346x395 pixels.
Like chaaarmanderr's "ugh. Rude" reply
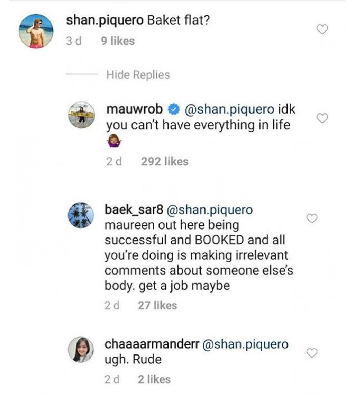coord(312,353)
